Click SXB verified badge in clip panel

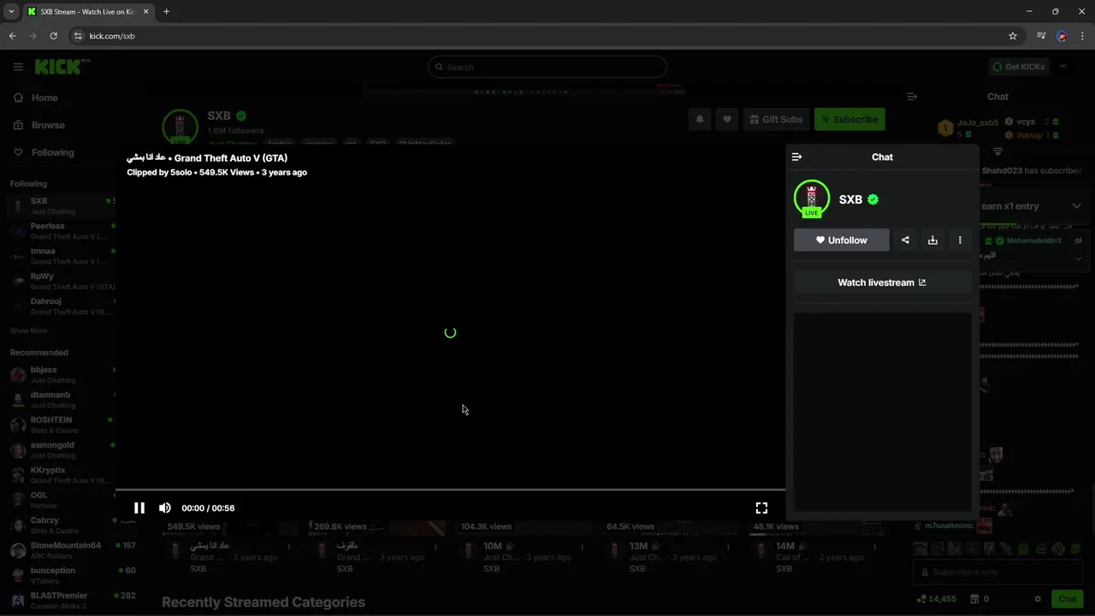click(873, 199)
